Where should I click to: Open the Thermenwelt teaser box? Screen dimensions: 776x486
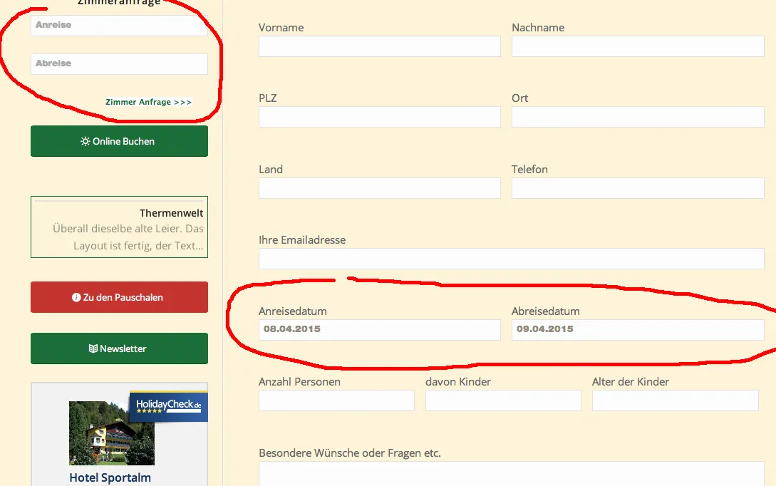point(119,227)
